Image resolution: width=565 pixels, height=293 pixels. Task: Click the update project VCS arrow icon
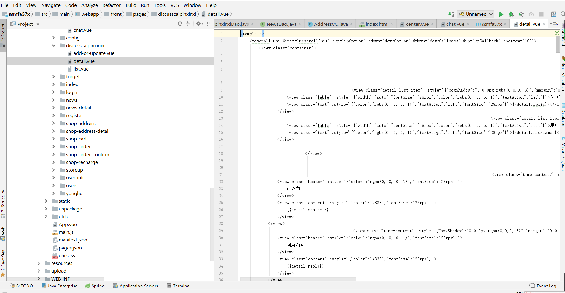451,14
